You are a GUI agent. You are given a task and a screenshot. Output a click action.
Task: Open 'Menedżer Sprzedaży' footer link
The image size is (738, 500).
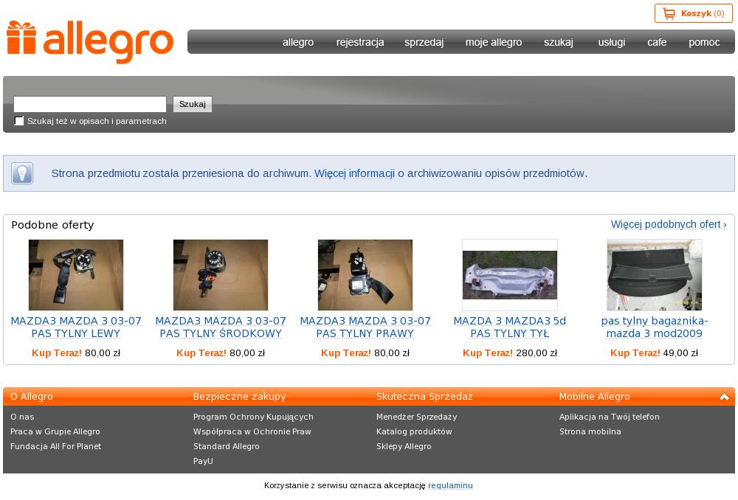click(416, 417)
